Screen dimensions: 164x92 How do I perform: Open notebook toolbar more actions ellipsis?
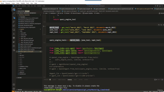point(101,13)
